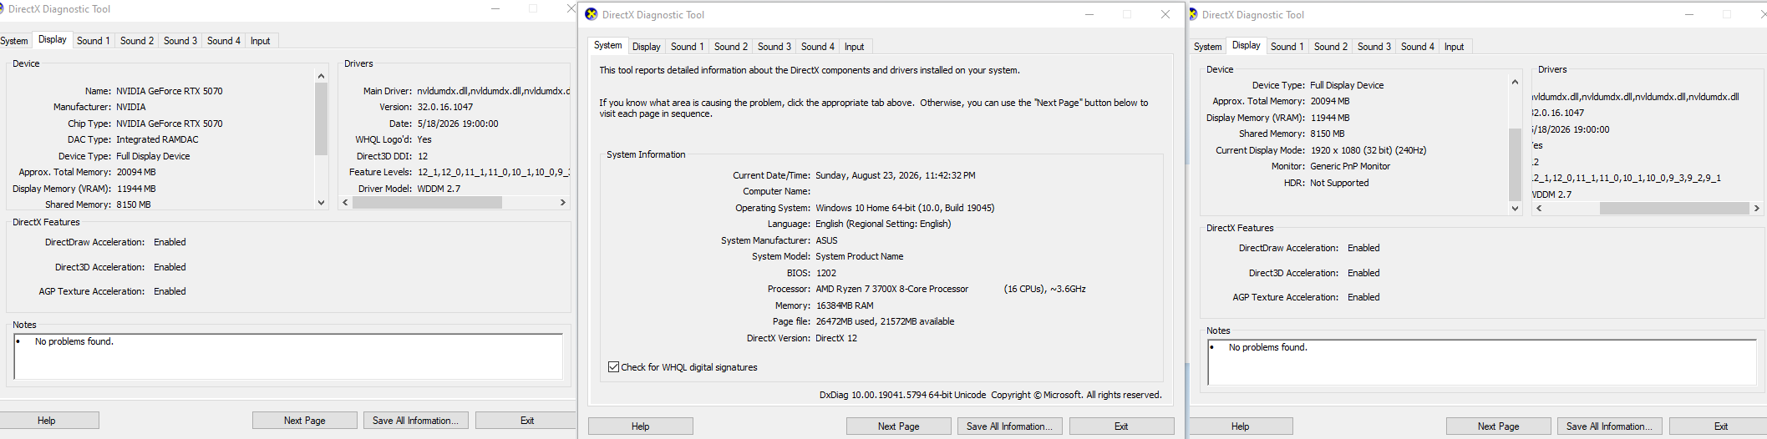Save All Information from middle window

[1010, 426]
